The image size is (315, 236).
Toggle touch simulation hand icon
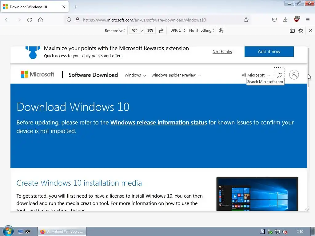point(221,31)
